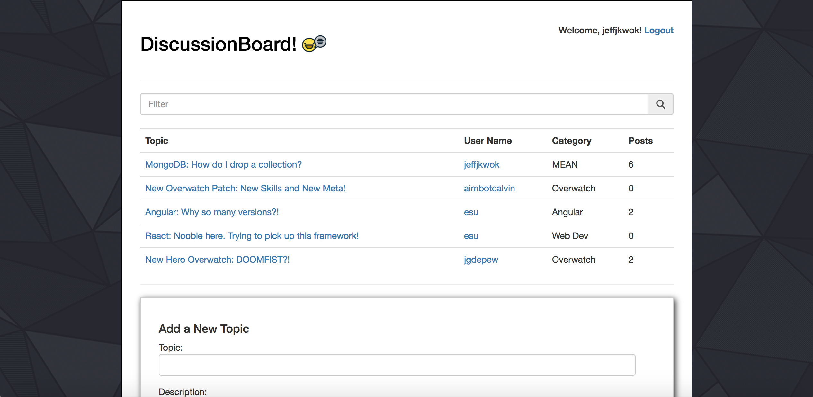The width and height of the screenshot is (813, 397).
Task: View user jgdepew's profile
Action: point(481,260)
